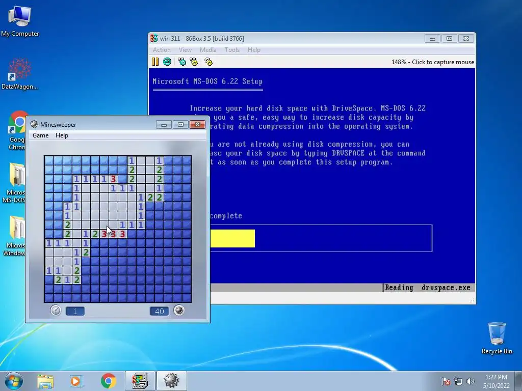Click '148% - Click to capture mouse' status
This screenshot has width=522, height=391.
click(433, 62)
